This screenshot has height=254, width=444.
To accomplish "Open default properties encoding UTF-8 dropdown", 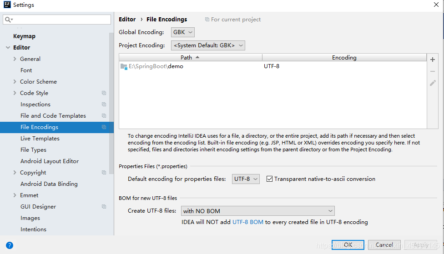I will tap(246, 179).
